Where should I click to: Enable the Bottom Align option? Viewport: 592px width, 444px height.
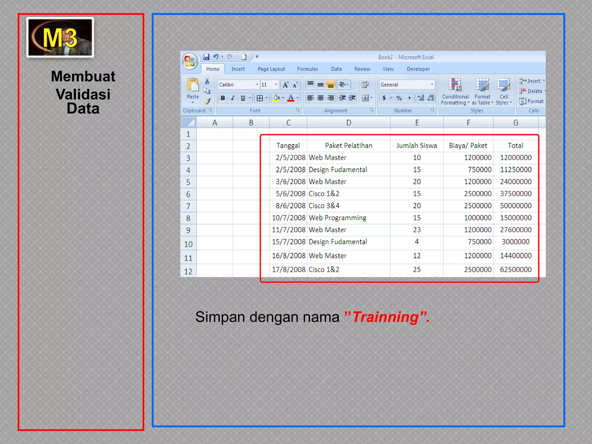point(330,85)
